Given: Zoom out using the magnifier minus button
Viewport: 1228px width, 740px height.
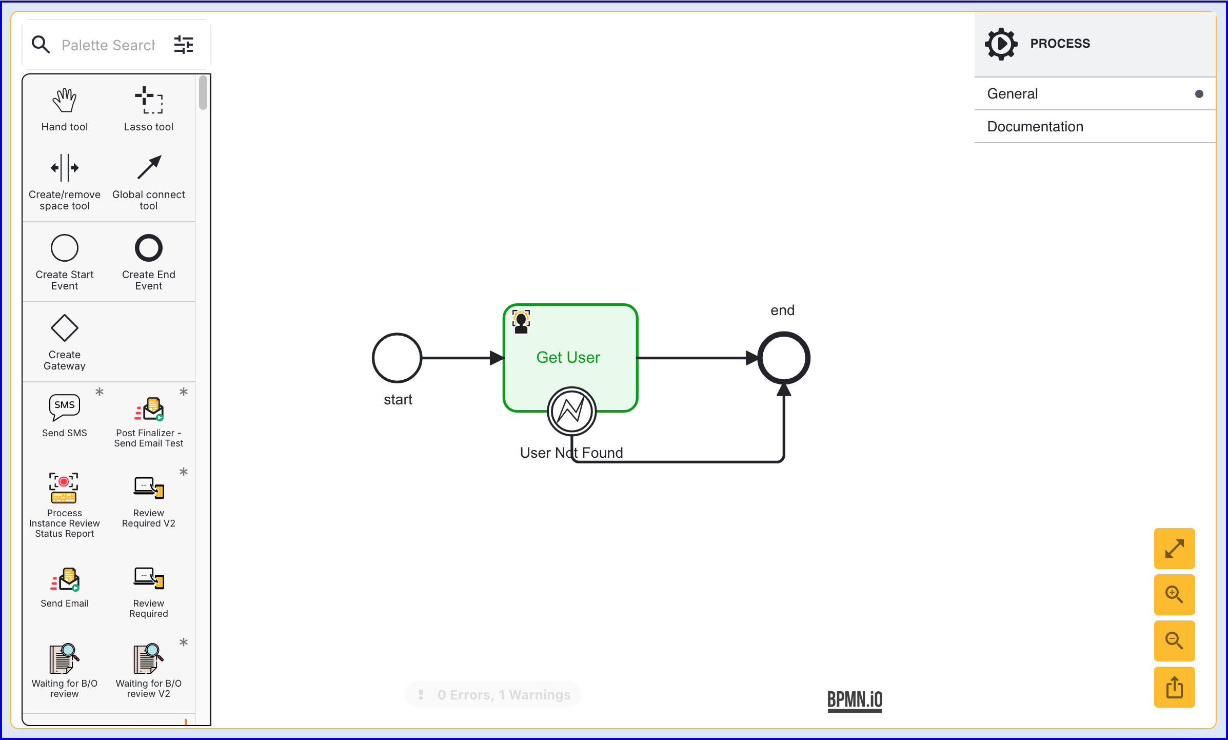Looking at the screenshot, I should click(1174, 641).
